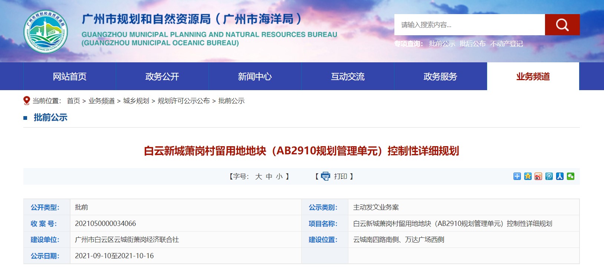The image size is (604, 279).
Task: Go to 城乡规划 in breadcrumb
Action: tap(136, 101)
